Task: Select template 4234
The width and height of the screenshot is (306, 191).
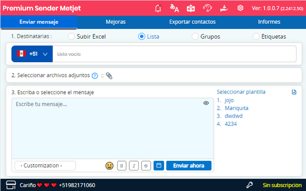Action: 230,124
